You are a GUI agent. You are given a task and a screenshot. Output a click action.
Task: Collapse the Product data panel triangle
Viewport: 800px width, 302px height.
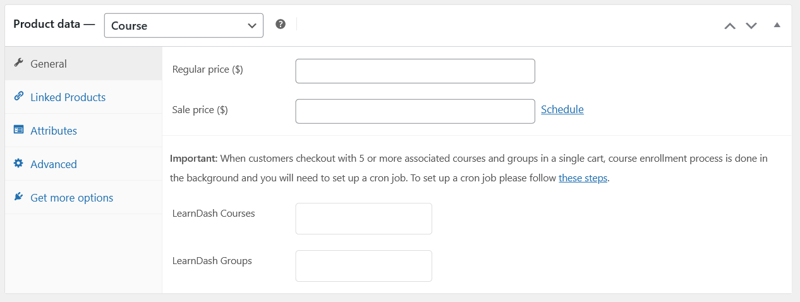click(x=777, y=25)
